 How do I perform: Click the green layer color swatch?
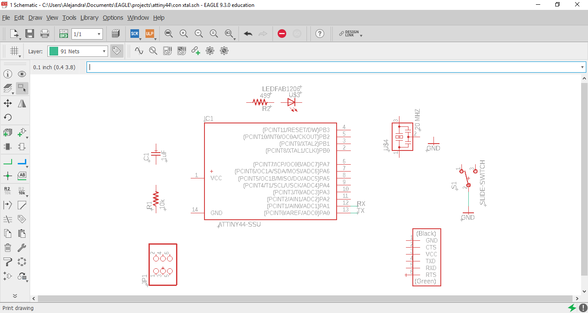pos(54,51)
